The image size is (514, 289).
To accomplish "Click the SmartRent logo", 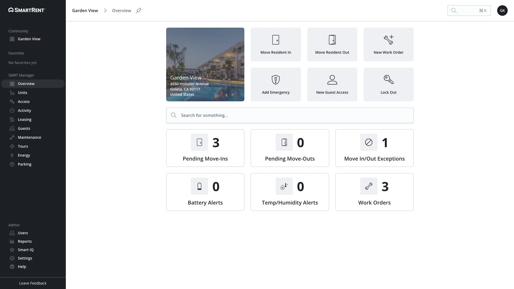I will pos(27,10).
